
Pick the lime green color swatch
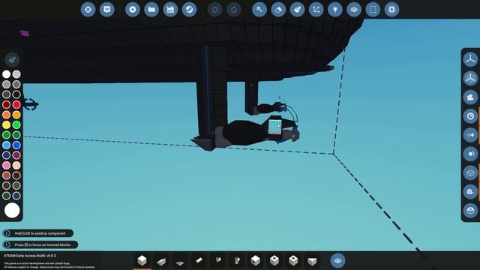click(x=16, y=124)
